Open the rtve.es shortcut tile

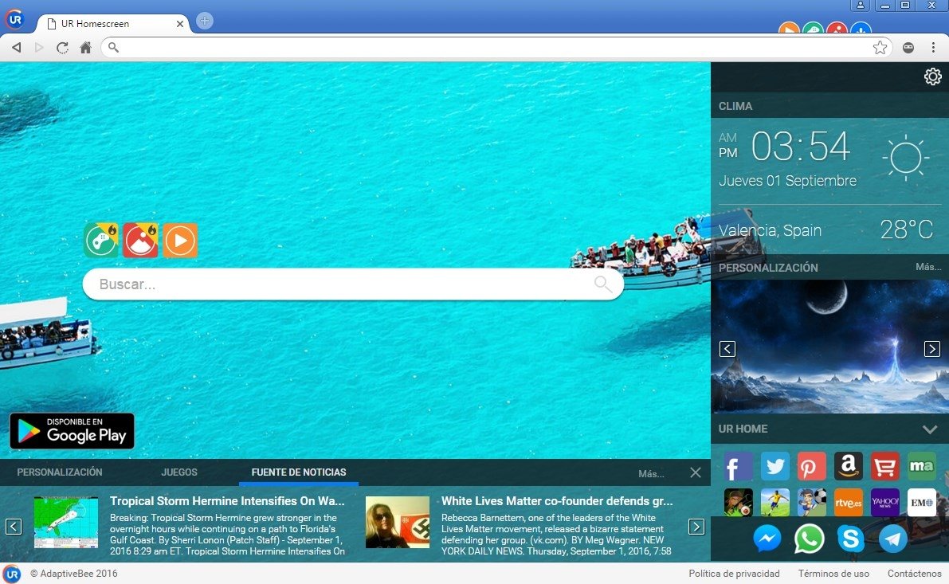849,502
